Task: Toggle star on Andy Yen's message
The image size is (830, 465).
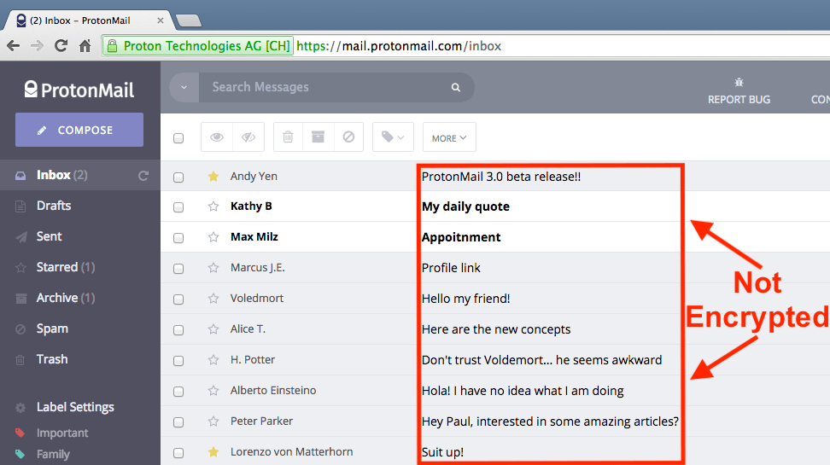Action: [213, 176]
